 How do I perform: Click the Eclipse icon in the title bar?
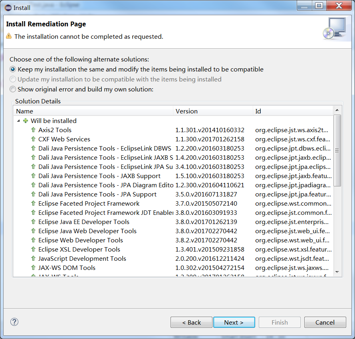coord(8,8)
